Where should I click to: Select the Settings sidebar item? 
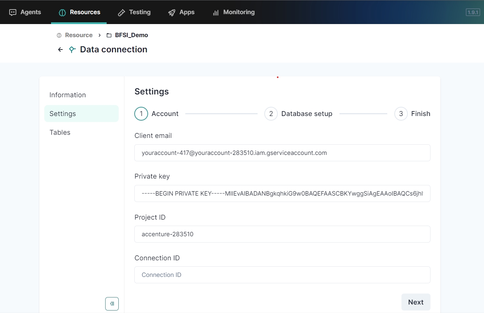click(x=63, y=114)
